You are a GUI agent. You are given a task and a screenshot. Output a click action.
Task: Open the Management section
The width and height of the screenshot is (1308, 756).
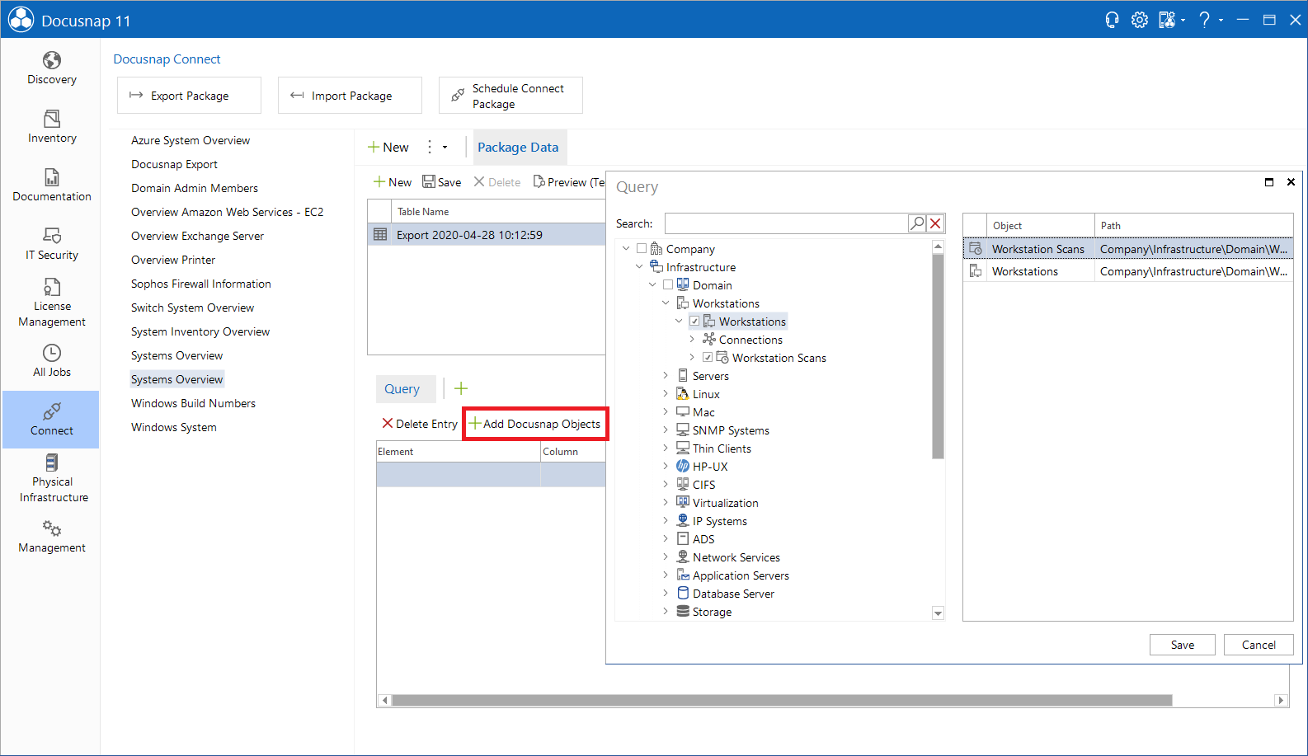click(51, 537)
